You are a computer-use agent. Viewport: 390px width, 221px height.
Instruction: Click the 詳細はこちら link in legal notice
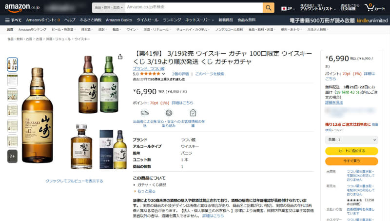[213, 216]
